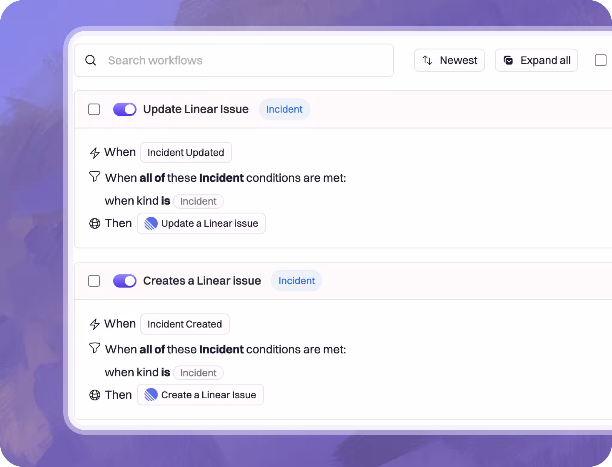612x467 pixels.
Task: Click the Linear logo in Create a Linear Issue
Action: (151, 395)
